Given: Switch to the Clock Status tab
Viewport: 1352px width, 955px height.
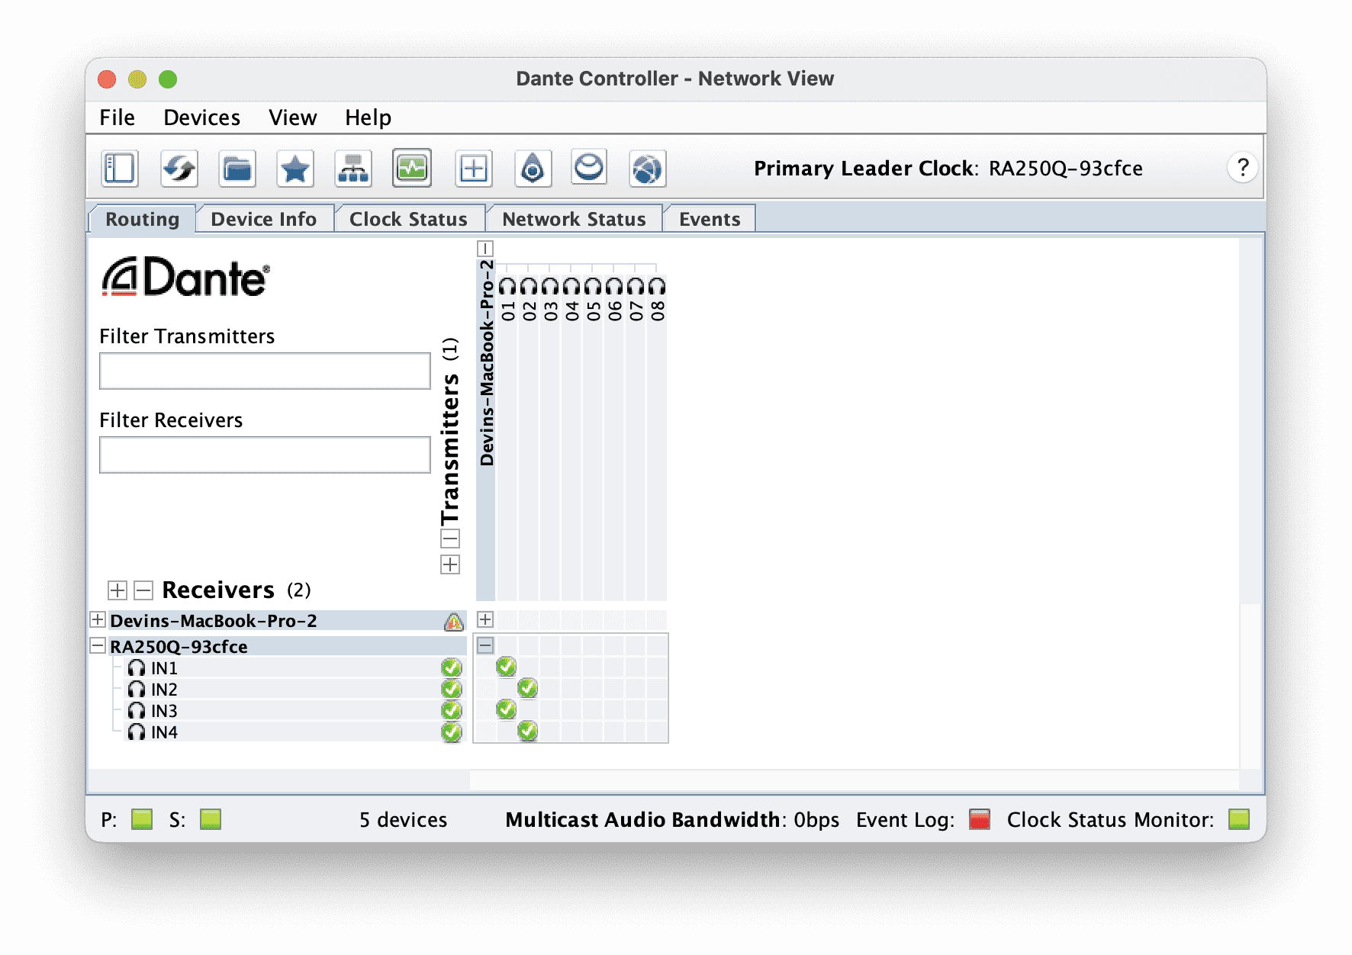Looking at the screenshot, I should pos(408,219).
